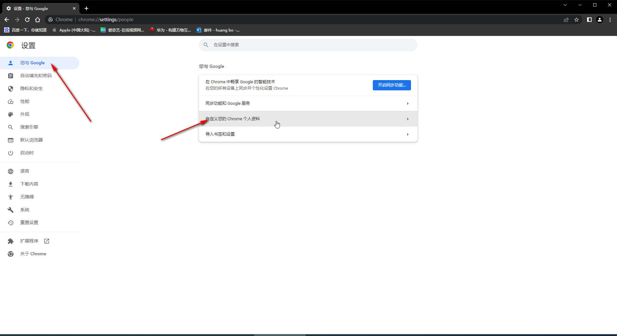Screen dimensions: 617x336
Task: Expand 同步功能和 Google 服务 row arrow
Action: click(x=408, y=104)
